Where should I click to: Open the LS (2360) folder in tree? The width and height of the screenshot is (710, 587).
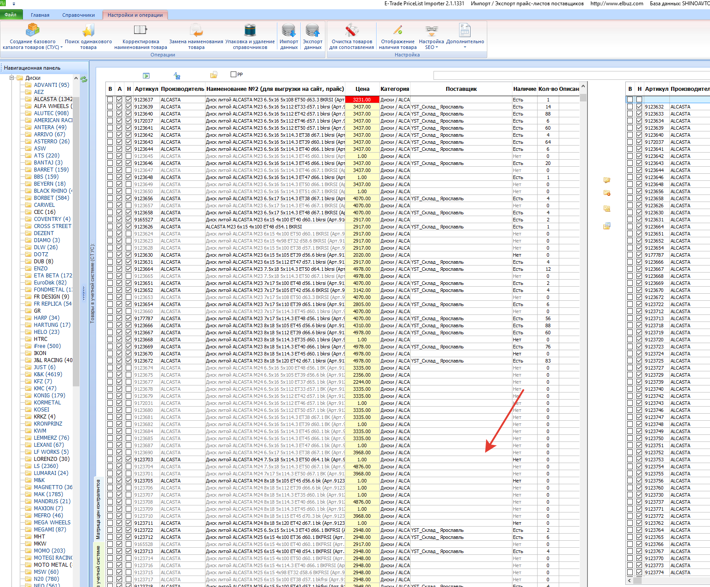pyautogui.click(x=46, y=466)
